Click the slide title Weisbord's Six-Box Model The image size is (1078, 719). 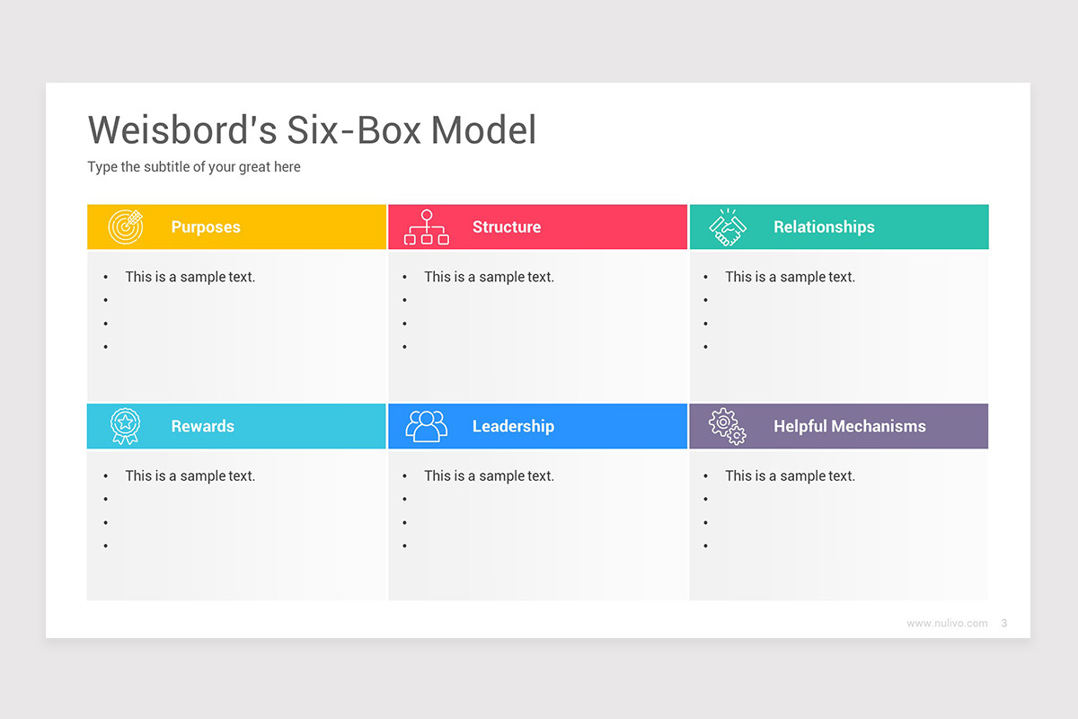(312, 130)
